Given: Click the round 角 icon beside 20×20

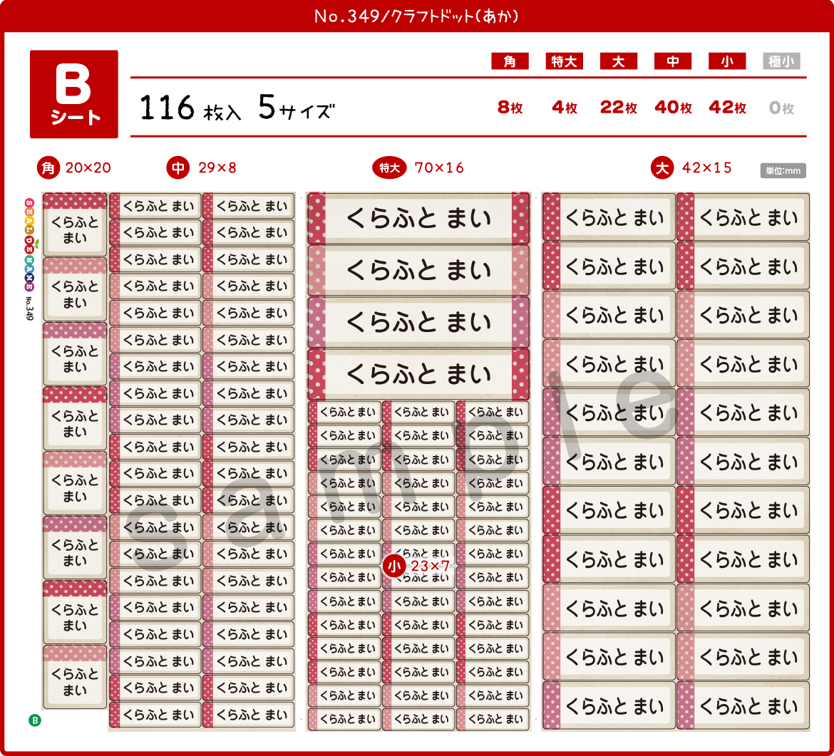Looking at the screenshot, I should (x=48, y=168).
